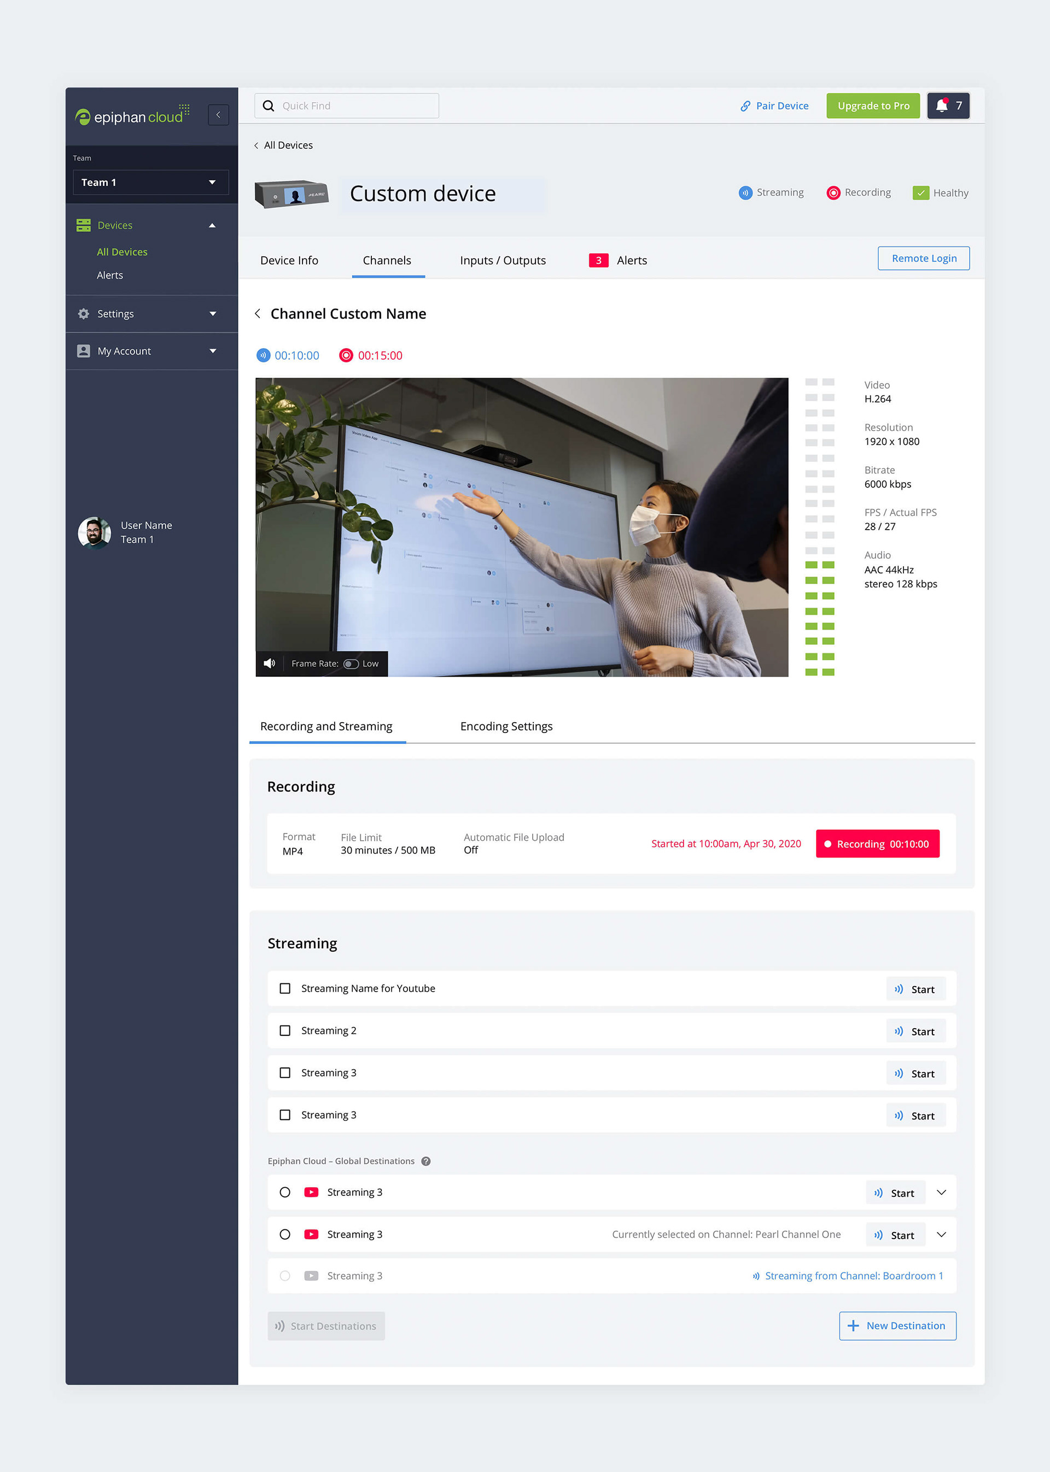This screenshot has width=1050, height=1472.
Task: Click YouTube icon of first global destination
Action: point(311,1192)
